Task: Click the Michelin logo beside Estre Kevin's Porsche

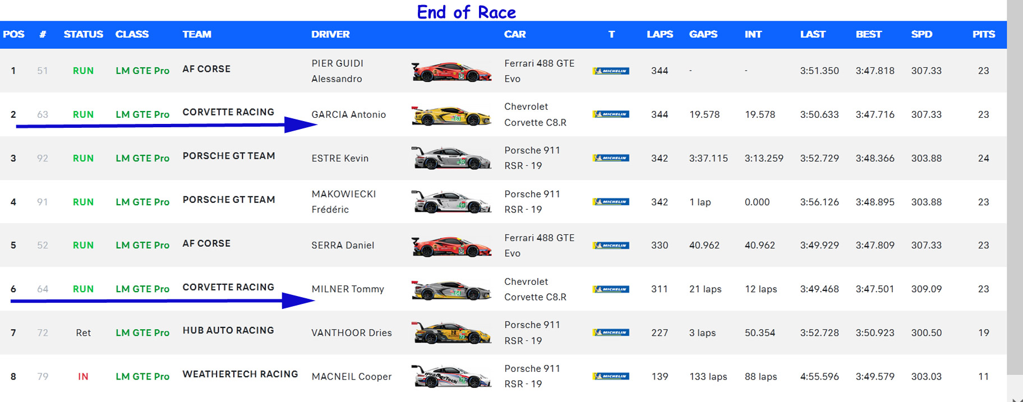Action: click(611, 158)
